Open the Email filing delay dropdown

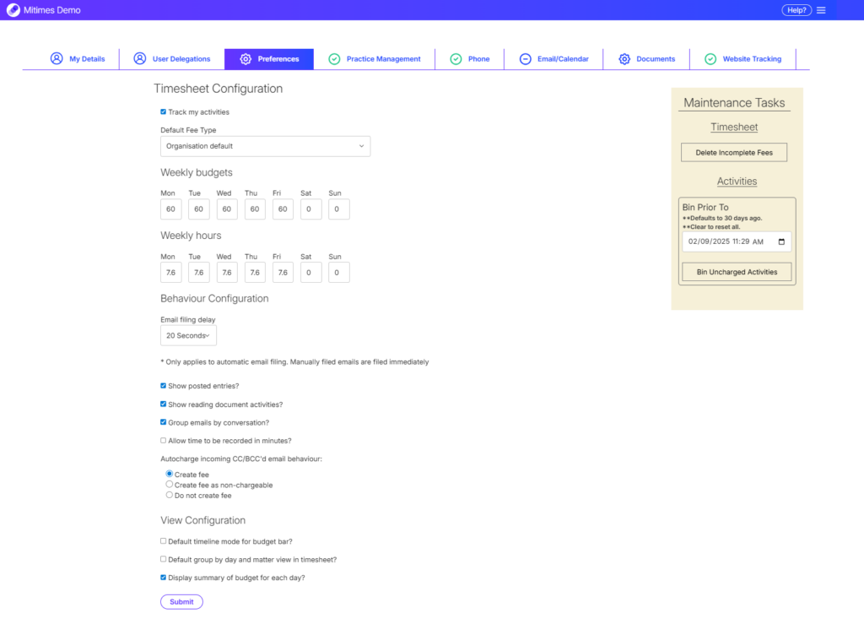pos(188,336)
